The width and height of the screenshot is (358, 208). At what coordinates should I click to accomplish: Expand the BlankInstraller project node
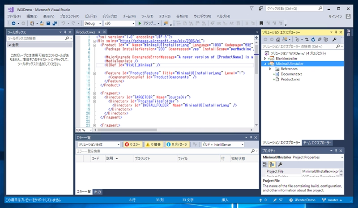coord(265,59)
